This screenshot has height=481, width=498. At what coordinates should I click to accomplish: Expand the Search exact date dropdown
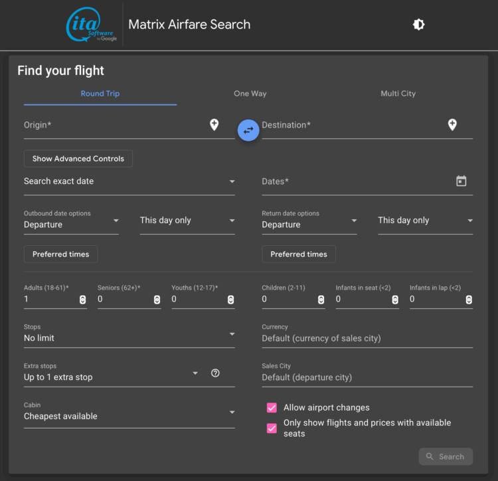click(x=129, y=181)
